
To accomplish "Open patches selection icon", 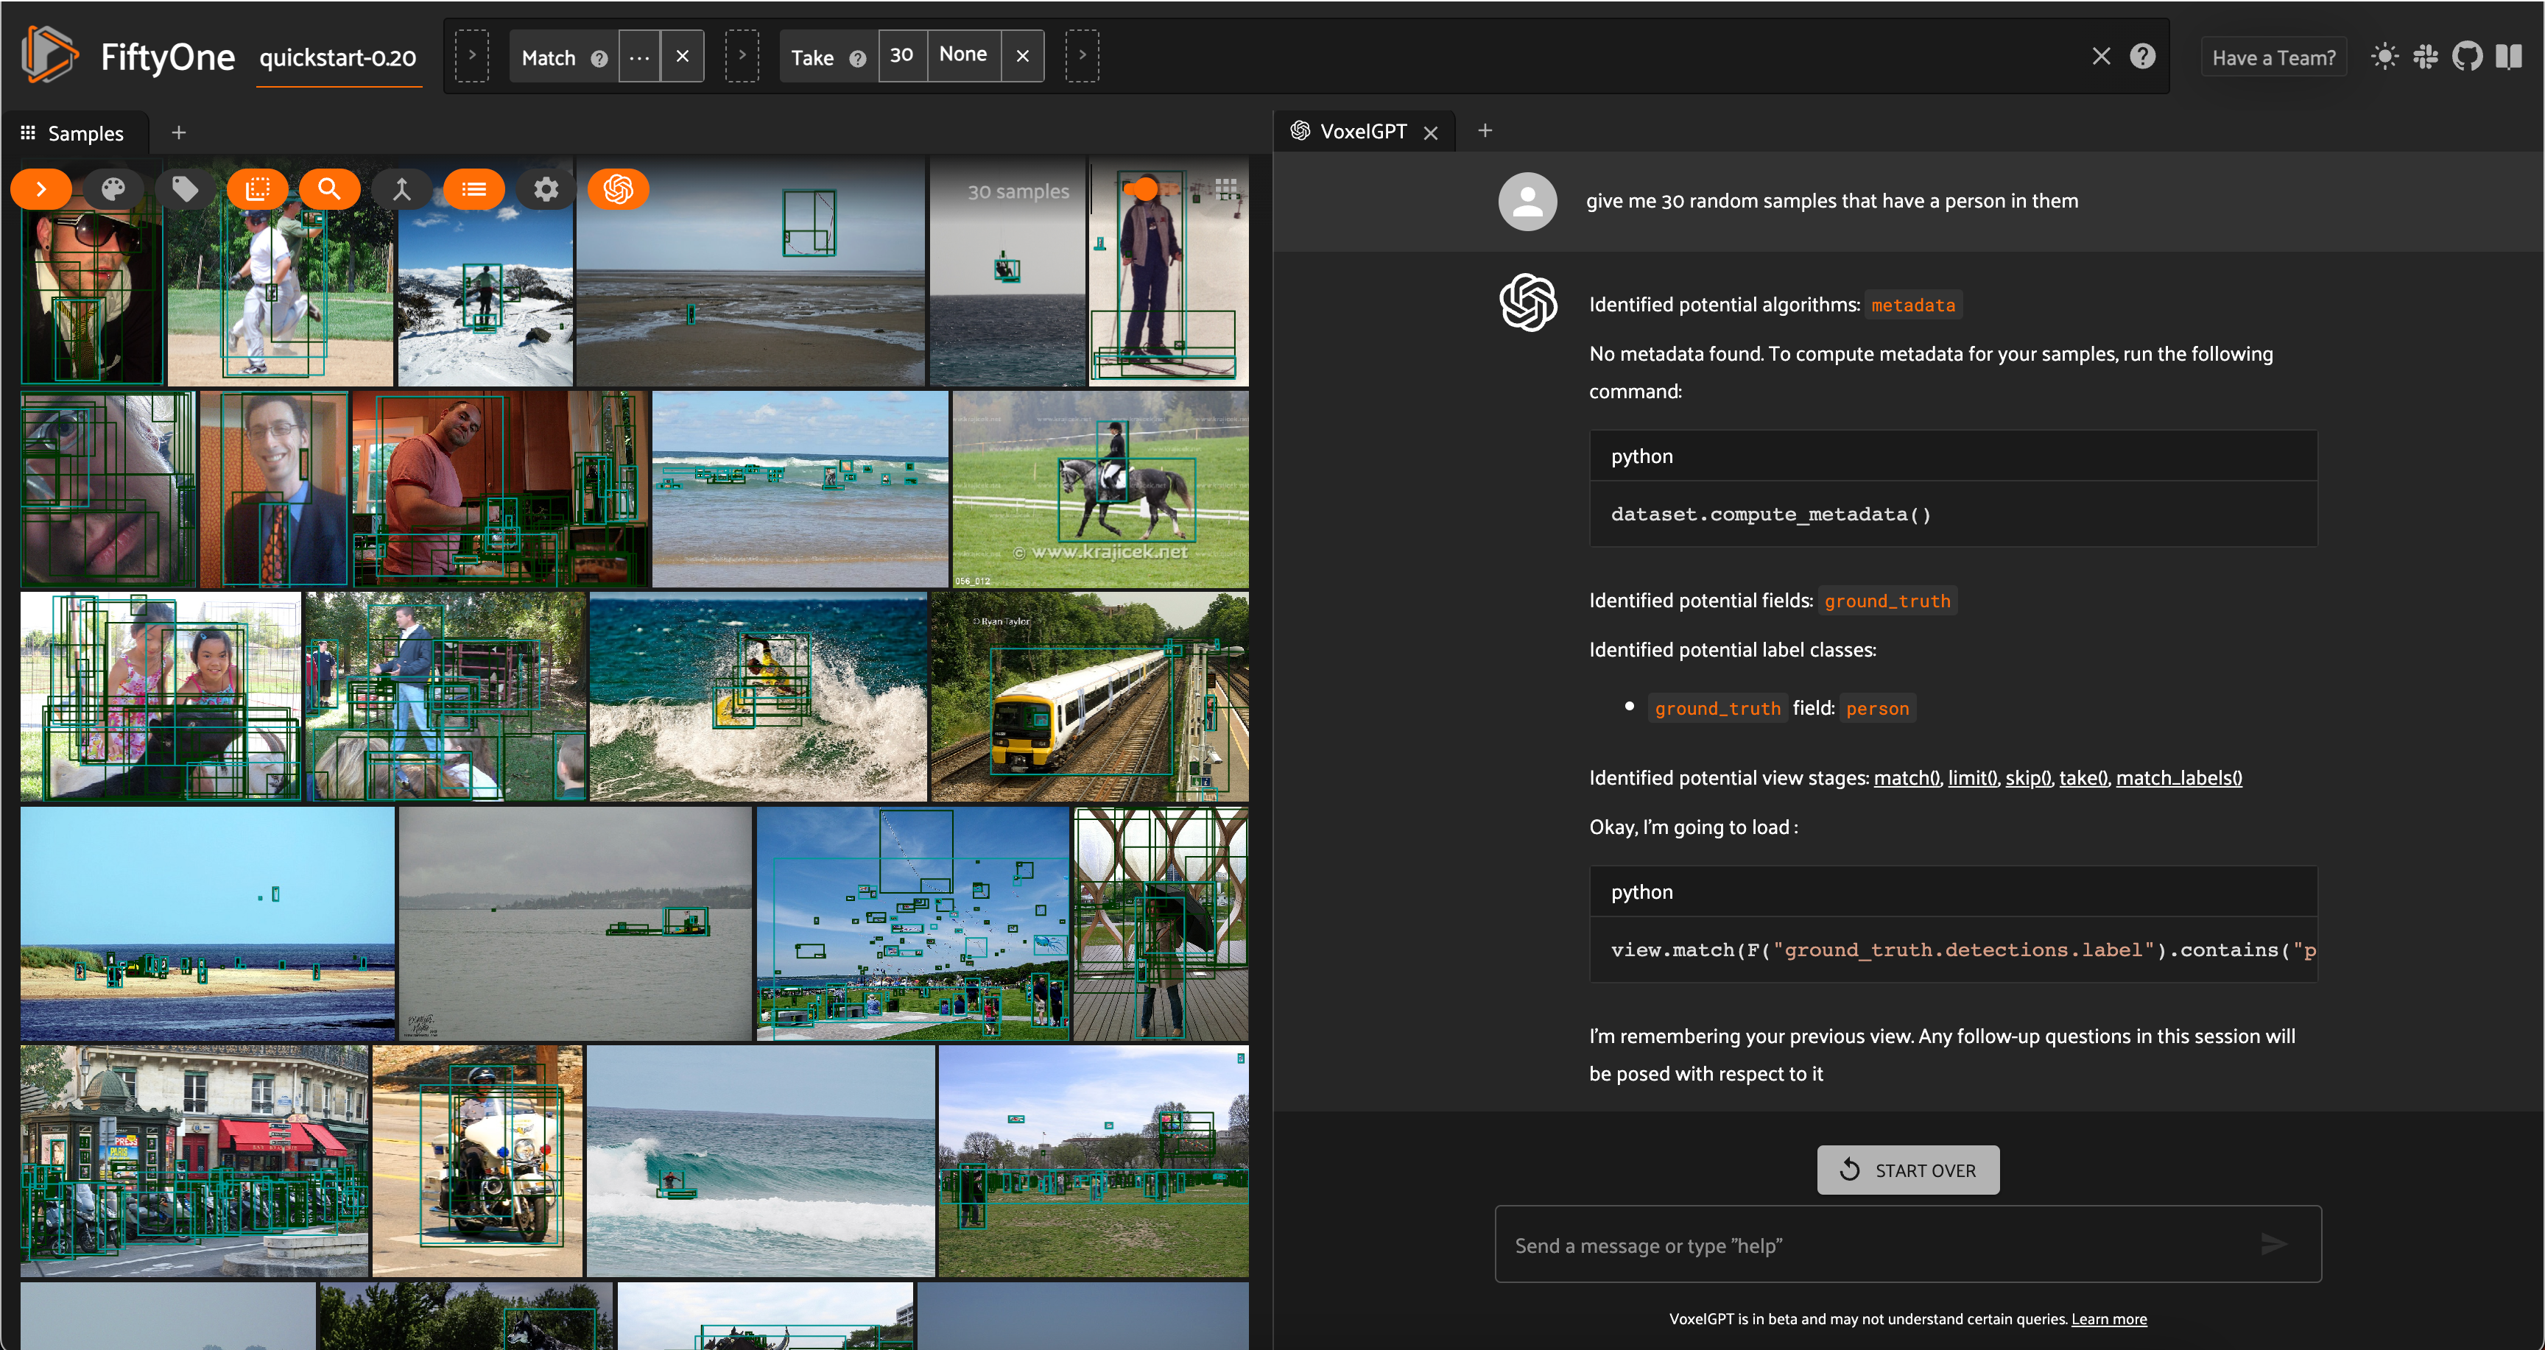I will 257,188.
